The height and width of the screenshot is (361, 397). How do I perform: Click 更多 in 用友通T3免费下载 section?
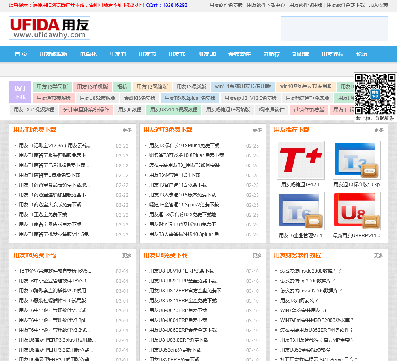tap(257, 130)
